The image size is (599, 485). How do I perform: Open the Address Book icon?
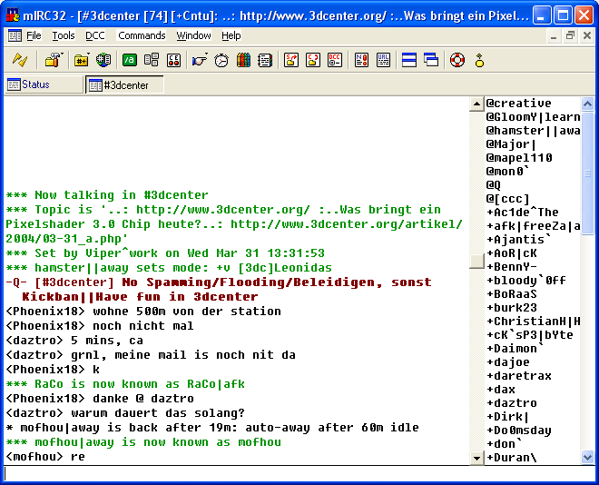(265, 60)
